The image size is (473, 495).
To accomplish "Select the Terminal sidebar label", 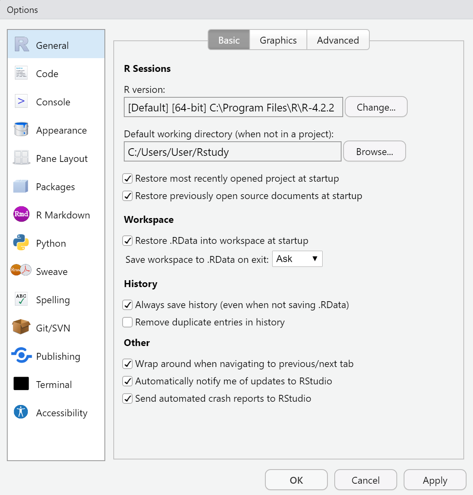I will (54, 385).
